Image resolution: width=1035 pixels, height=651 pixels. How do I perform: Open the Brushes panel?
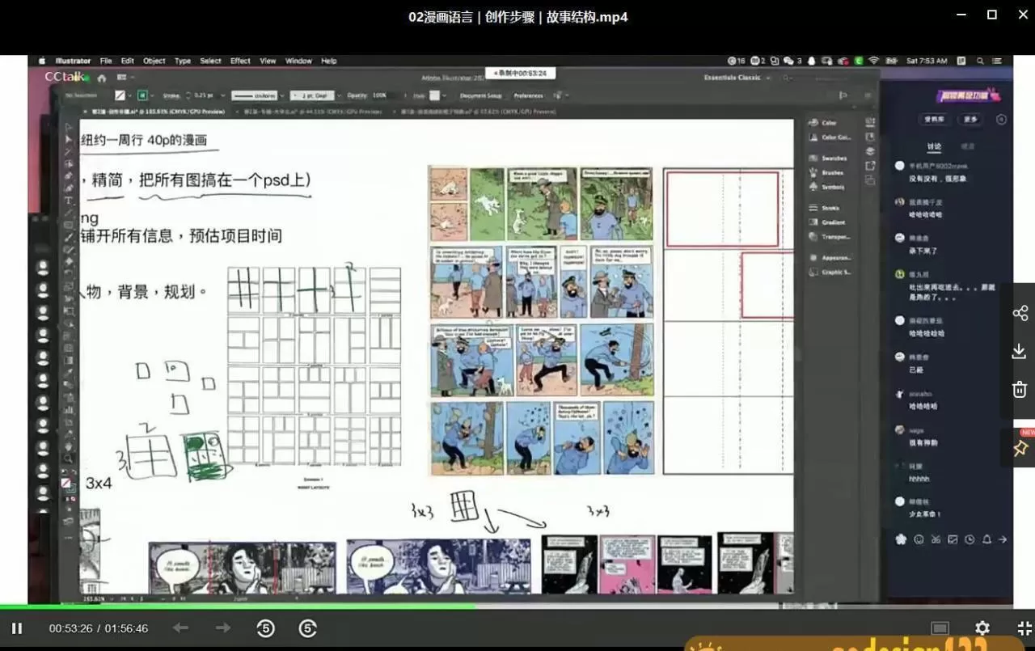831,172
